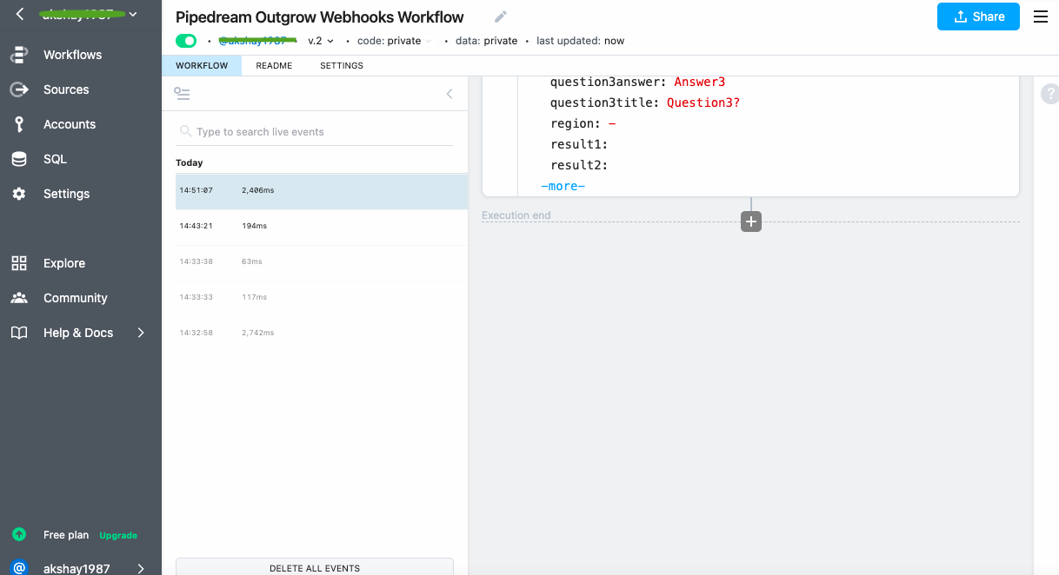Select the 14:33:33 event taking 117ms
The height and width of the screenshot is (575, 1059).
point(322,297)
